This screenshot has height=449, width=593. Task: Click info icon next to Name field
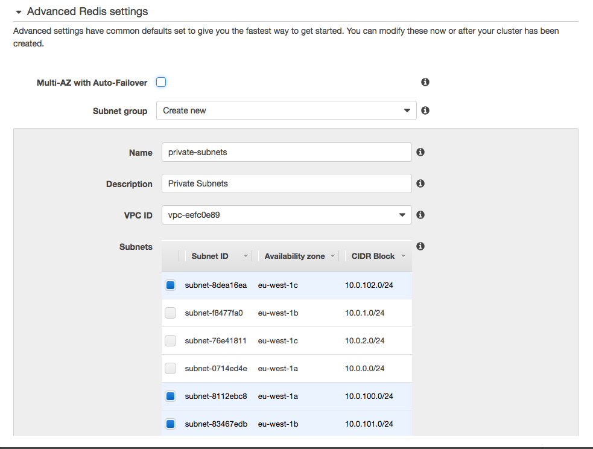click(420, 152)
